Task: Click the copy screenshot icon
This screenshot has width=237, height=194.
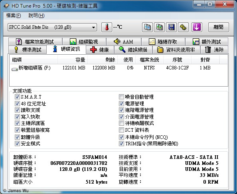Action: 159,27
